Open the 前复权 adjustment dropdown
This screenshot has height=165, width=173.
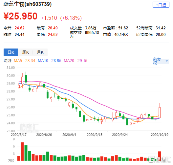[161, 61]
